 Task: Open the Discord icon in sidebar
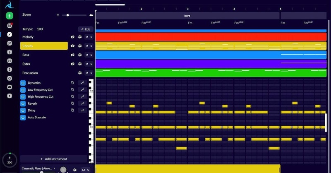[x=9, y=87]
